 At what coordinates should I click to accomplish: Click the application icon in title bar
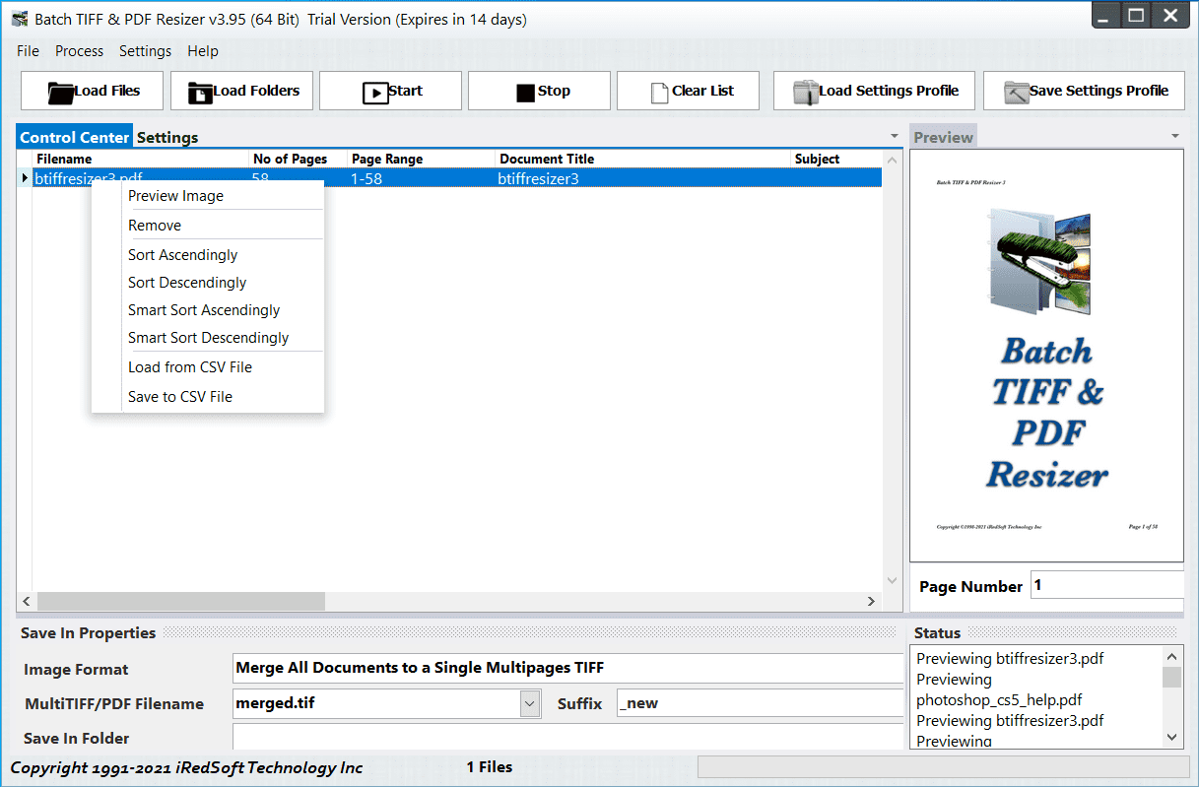(19, 19)
